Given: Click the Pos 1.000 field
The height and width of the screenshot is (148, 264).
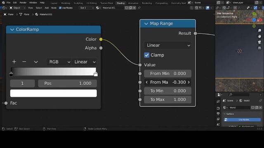Looking at the screenshot, I should [68, 83].
